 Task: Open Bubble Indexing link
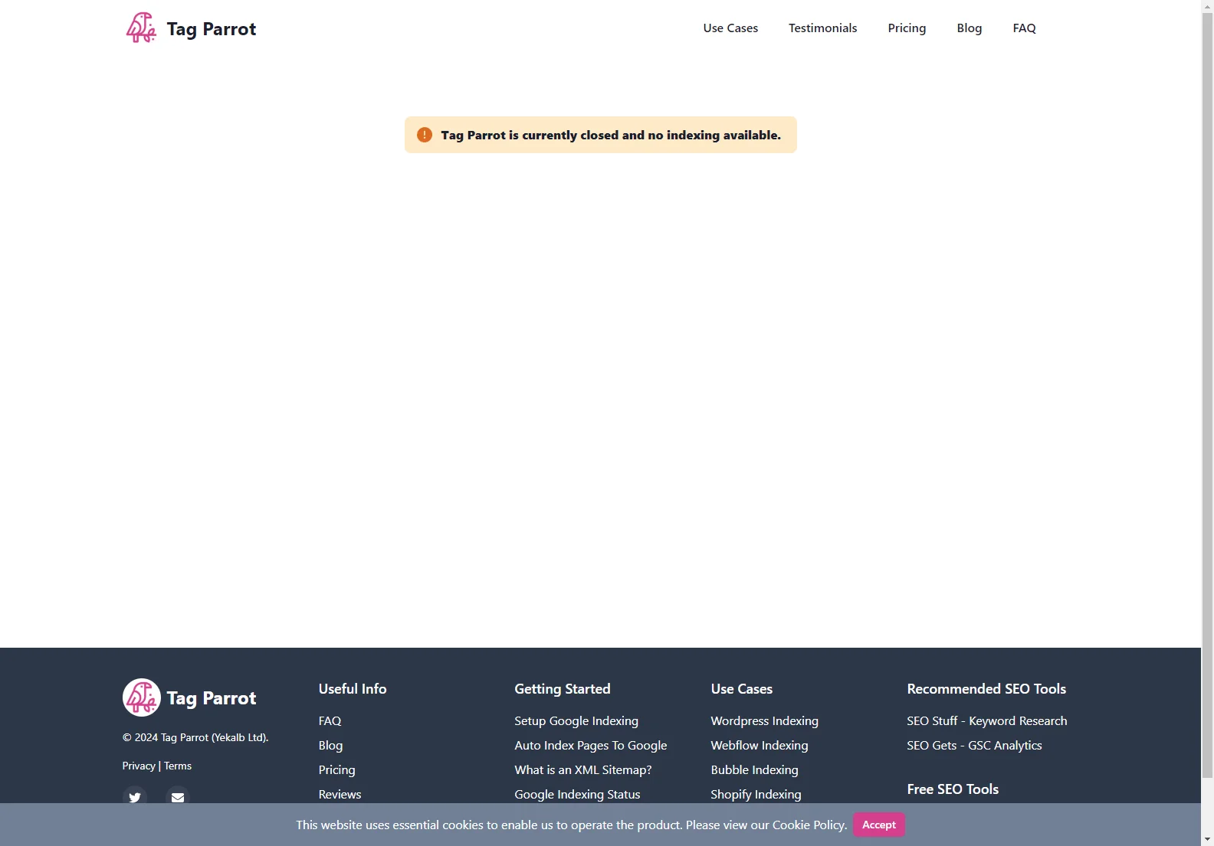coord(755,769)
